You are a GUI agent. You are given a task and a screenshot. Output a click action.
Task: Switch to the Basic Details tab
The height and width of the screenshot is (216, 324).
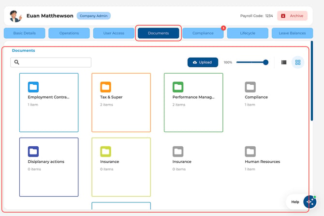[24, 33]
